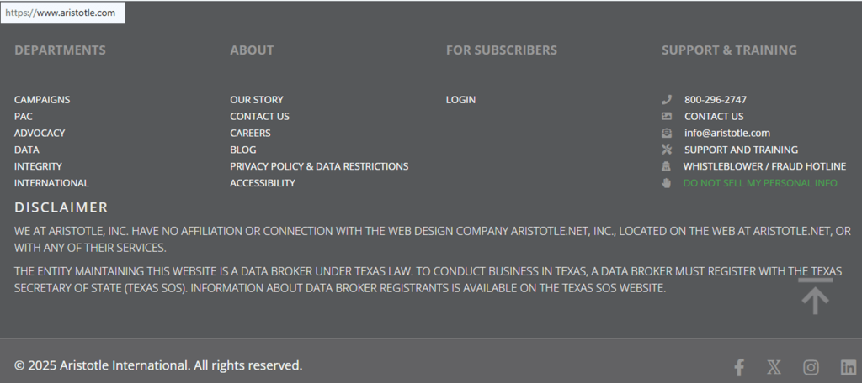This screenshot has height=383, width=862.
Task: Click the LinkedIn icon in footer
Action: tap(848, 367)
